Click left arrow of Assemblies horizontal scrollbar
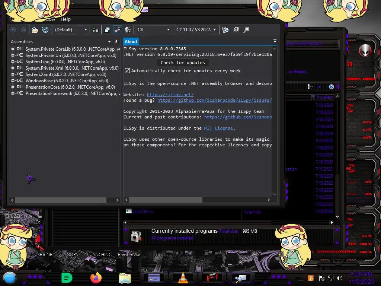The image size is (381, 286). coord(12,200)
